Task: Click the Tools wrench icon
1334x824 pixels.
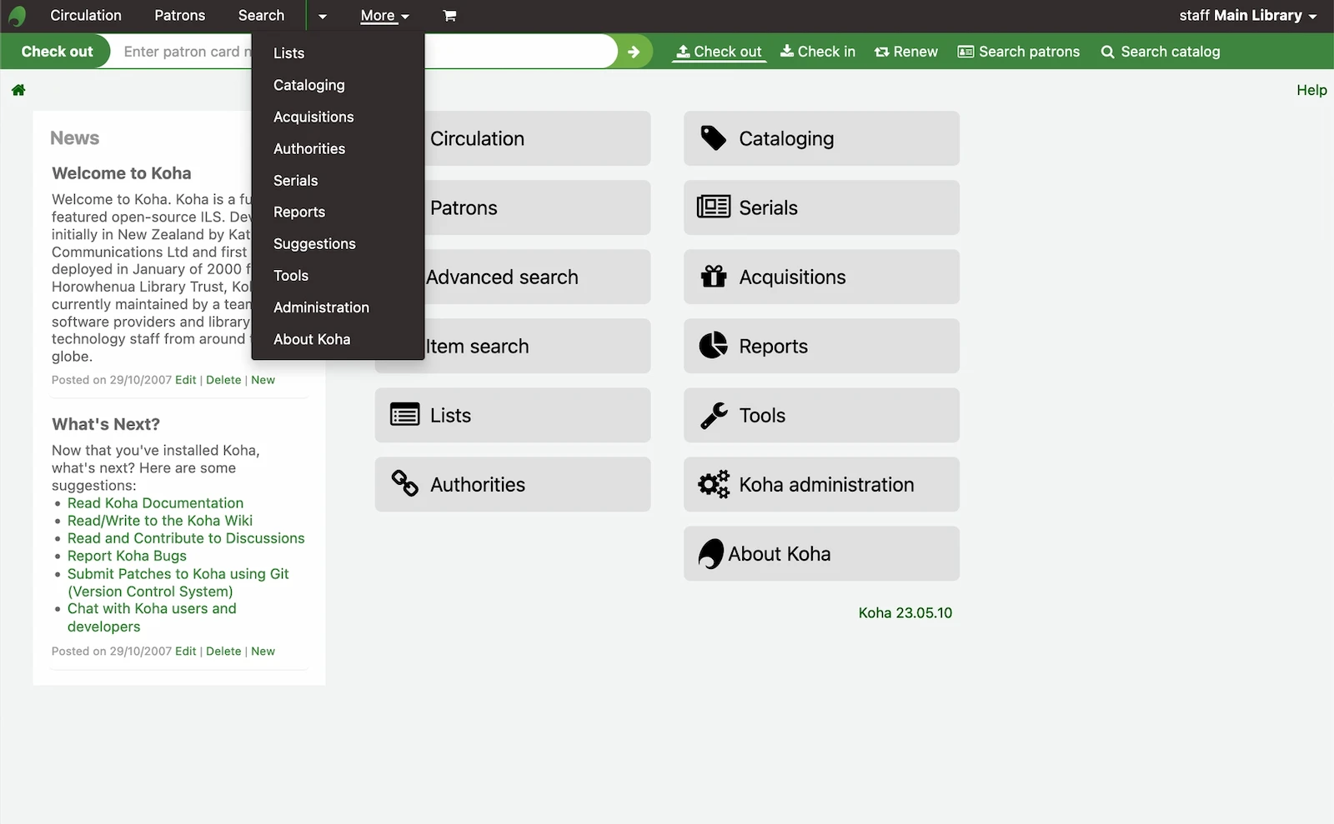Action: coord(714,415)
